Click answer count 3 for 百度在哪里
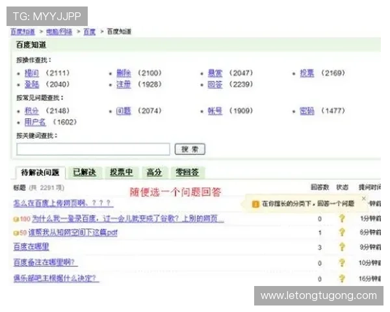Image resolution: width=390 pixels, height=312 pixels. [320, 247]
